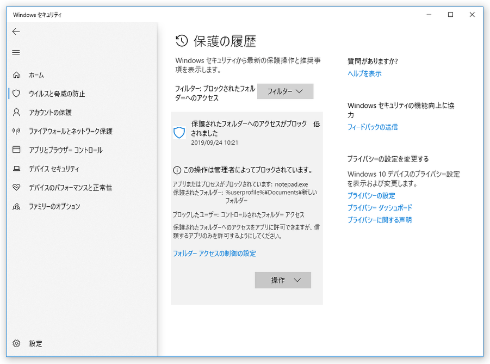Open フォルダー アクセスの制御の設定 link
The image size is (490, 364).
pyautogui.click(x=214, y=254)
